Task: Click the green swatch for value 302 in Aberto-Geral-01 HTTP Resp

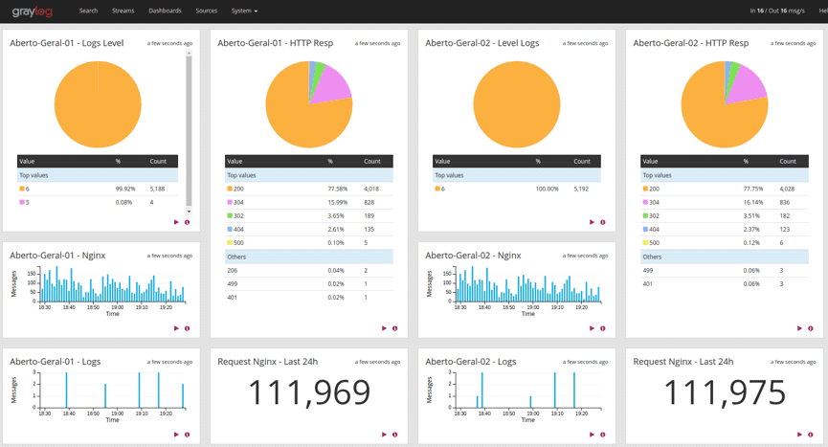Action: click(230, 216)
